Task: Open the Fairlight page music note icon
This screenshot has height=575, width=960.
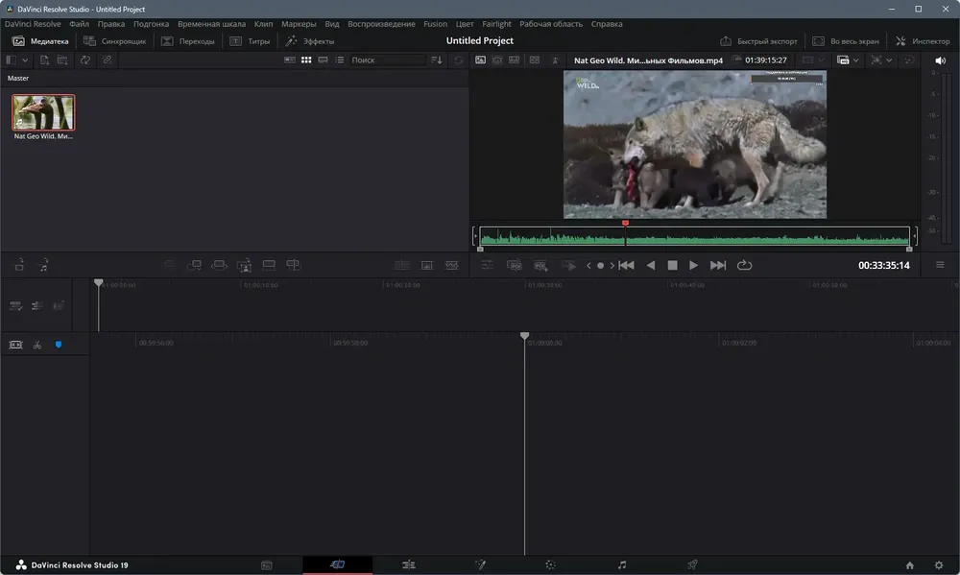Action: (621, 564)
